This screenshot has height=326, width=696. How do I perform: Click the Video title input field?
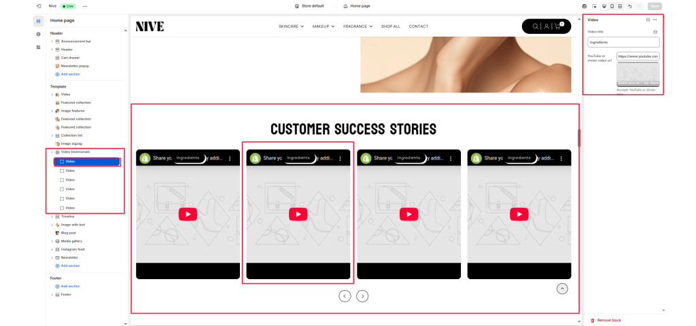[624, 42]
